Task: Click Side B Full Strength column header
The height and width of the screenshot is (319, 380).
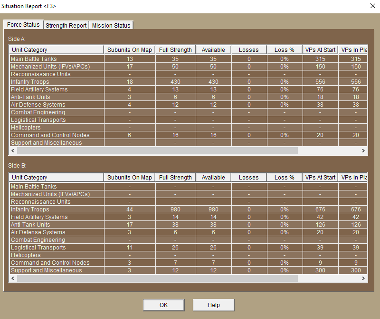Action: point(175,178)
